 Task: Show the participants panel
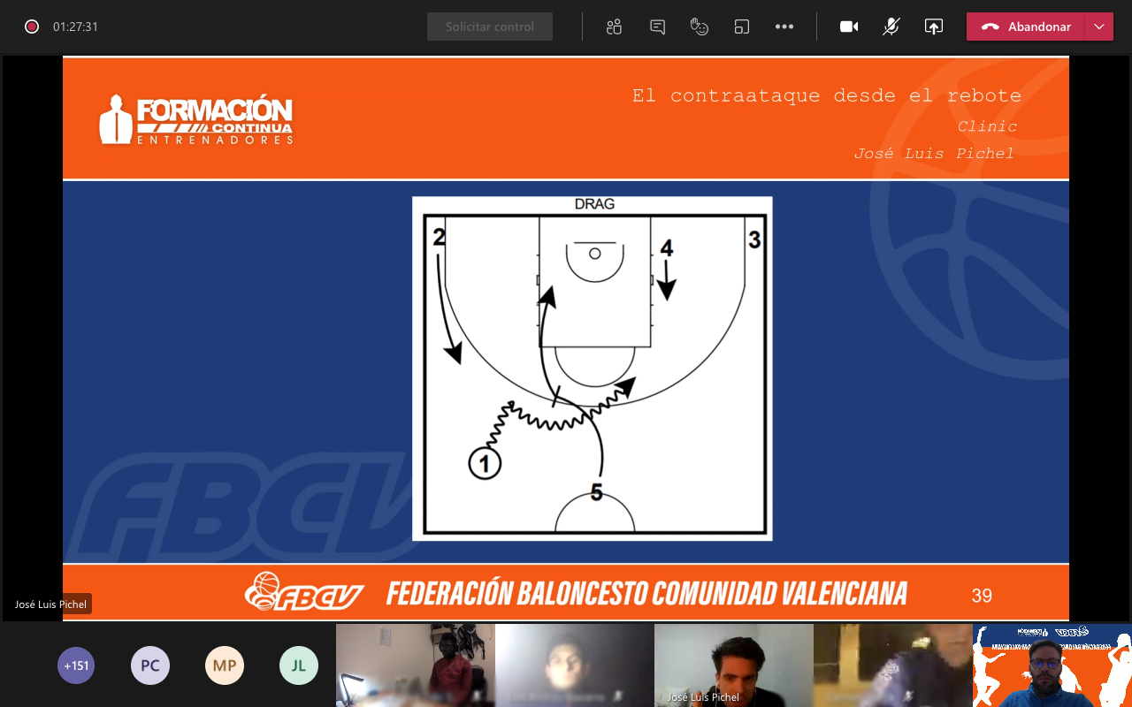[615, 27]
